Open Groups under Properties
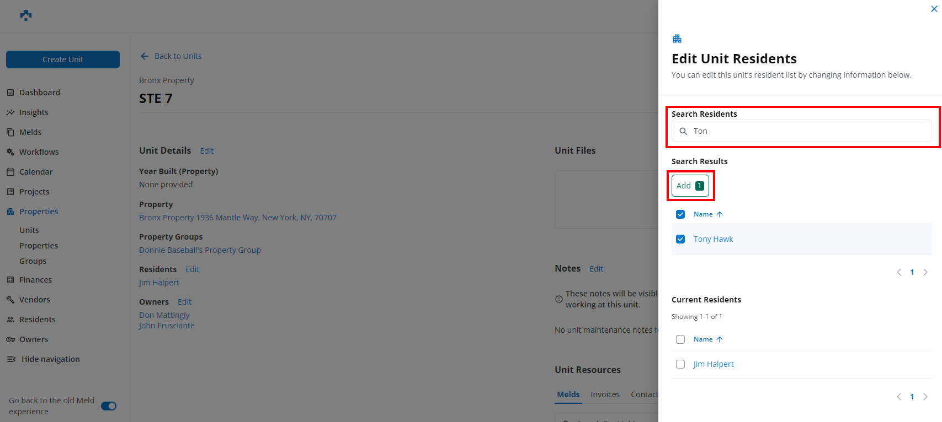This screenshot has width=942, height=422. tap(33, 261)
